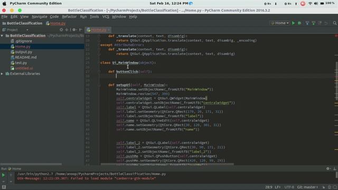338x190 pixels.
Task: Click volume icon in macOS menu bar
Action: (316, 4)
